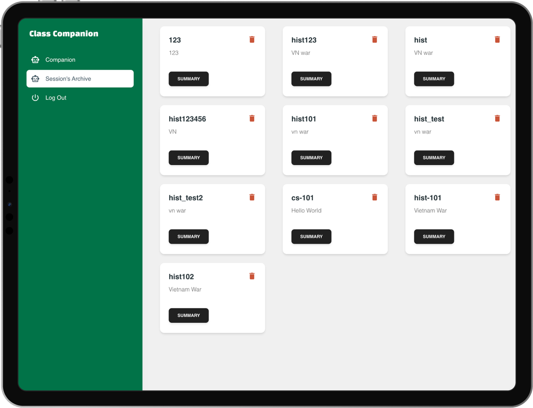The width and height of the screenshot is (533, 408).
Task: Click the Session's Archive robot icon
Action: [x=35, y=79]
